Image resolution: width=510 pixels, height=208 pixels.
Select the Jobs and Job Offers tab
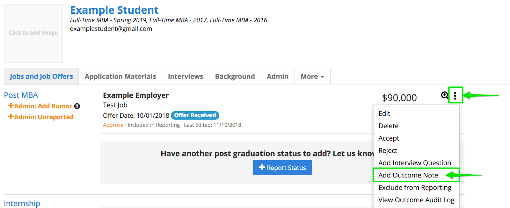click(41, 77)
